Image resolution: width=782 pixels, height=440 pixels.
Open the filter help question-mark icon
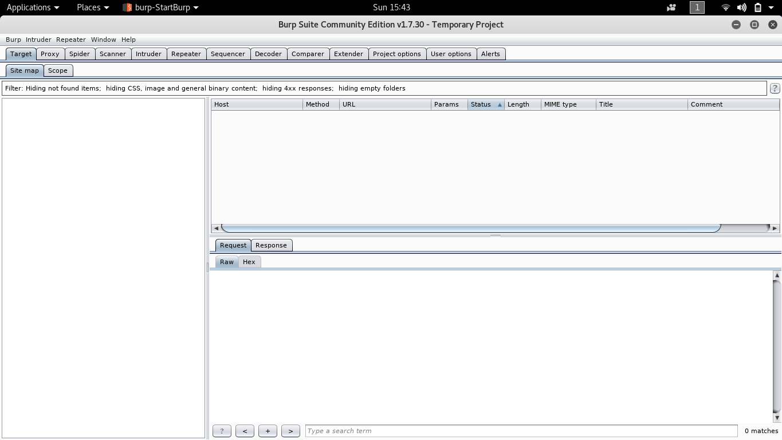[775, 88]
